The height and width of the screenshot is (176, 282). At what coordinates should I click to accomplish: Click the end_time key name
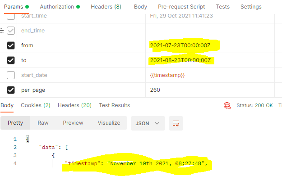click(x=33, y=31)
